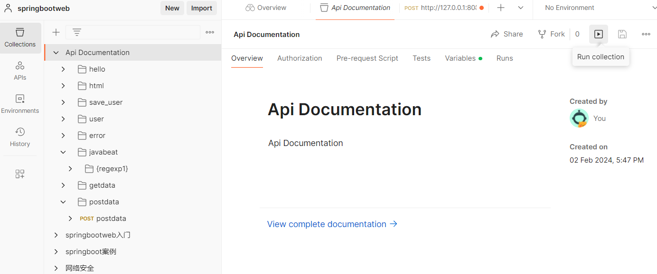Viewport: 657px width, 274px height.
Task: Switch to the Authorization tab
Action: tap(300, 58)
